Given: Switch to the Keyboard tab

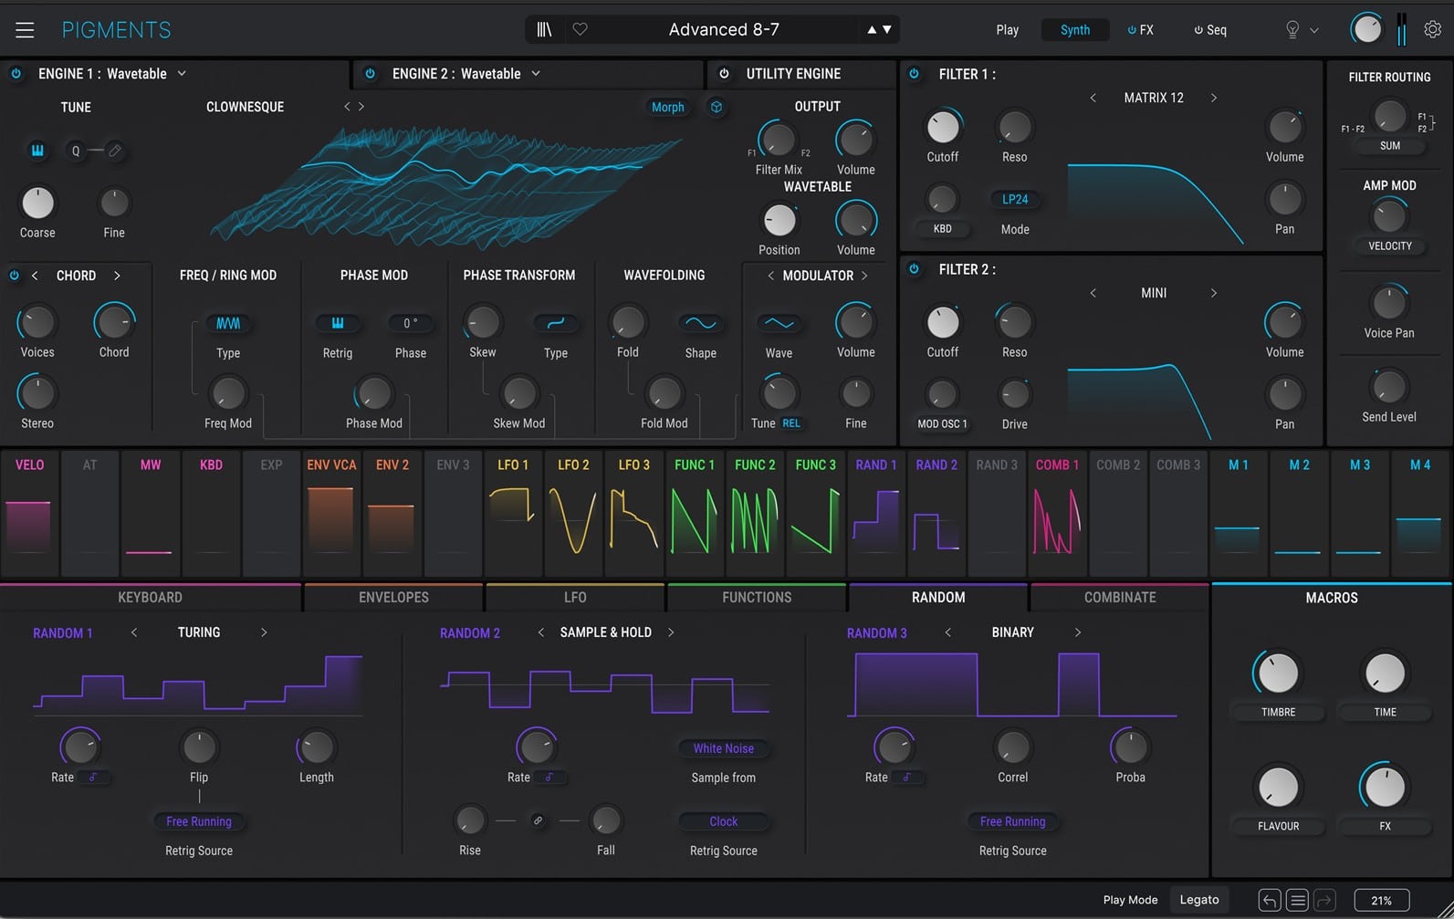Looking at the screenshot, I should pyautogui.click(x=150, y=598).
